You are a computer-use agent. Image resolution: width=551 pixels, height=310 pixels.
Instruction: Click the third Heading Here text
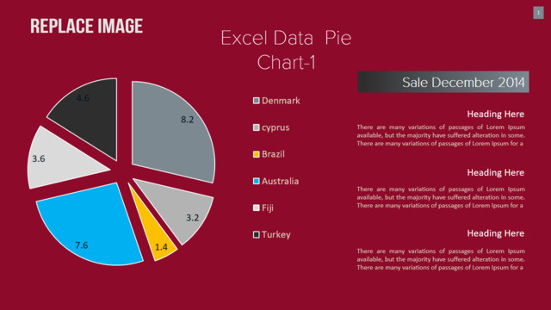(x=496, y=233)
